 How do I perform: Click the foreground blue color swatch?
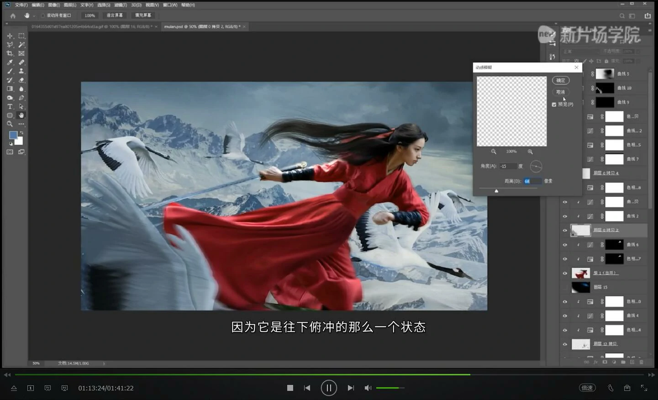[13, 135]
